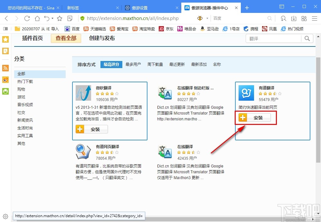This screenshot has height=222, width=321.
Task: Toggle sidebar panel icon on bookmarks bar
Action: coord(5,29)
